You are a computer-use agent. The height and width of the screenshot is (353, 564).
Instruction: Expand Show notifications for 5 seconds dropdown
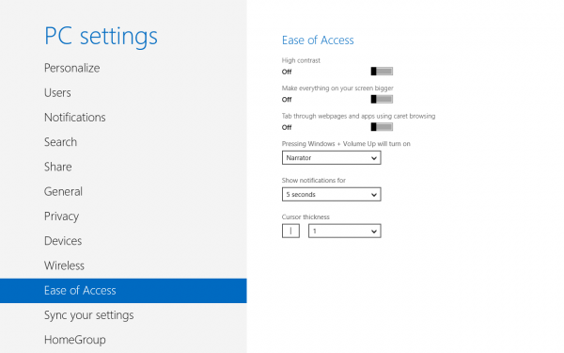(x=331, y=195)
